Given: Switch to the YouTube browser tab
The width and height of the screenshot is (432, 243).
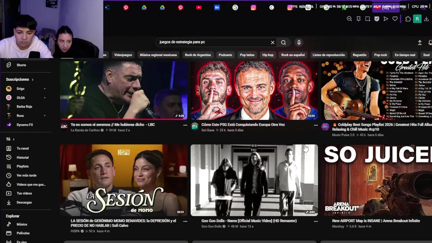Looking at the screenshot, I should [x=199, y=7].
